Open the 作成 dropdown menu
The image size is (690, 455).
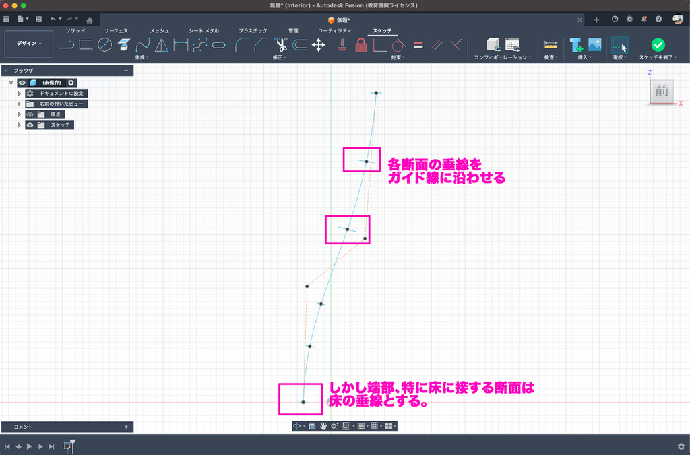click(x=142, y=58)
